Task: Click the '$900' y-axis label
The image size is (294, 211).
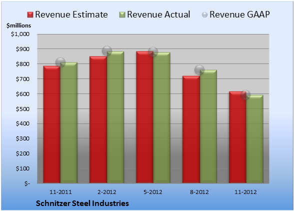Action: pyautogui.click(x=22, y=49)
